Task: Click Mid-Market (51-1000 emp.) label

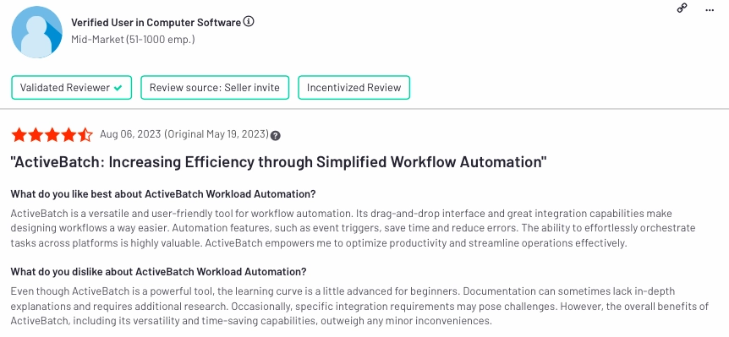Action: click(133, 40)
